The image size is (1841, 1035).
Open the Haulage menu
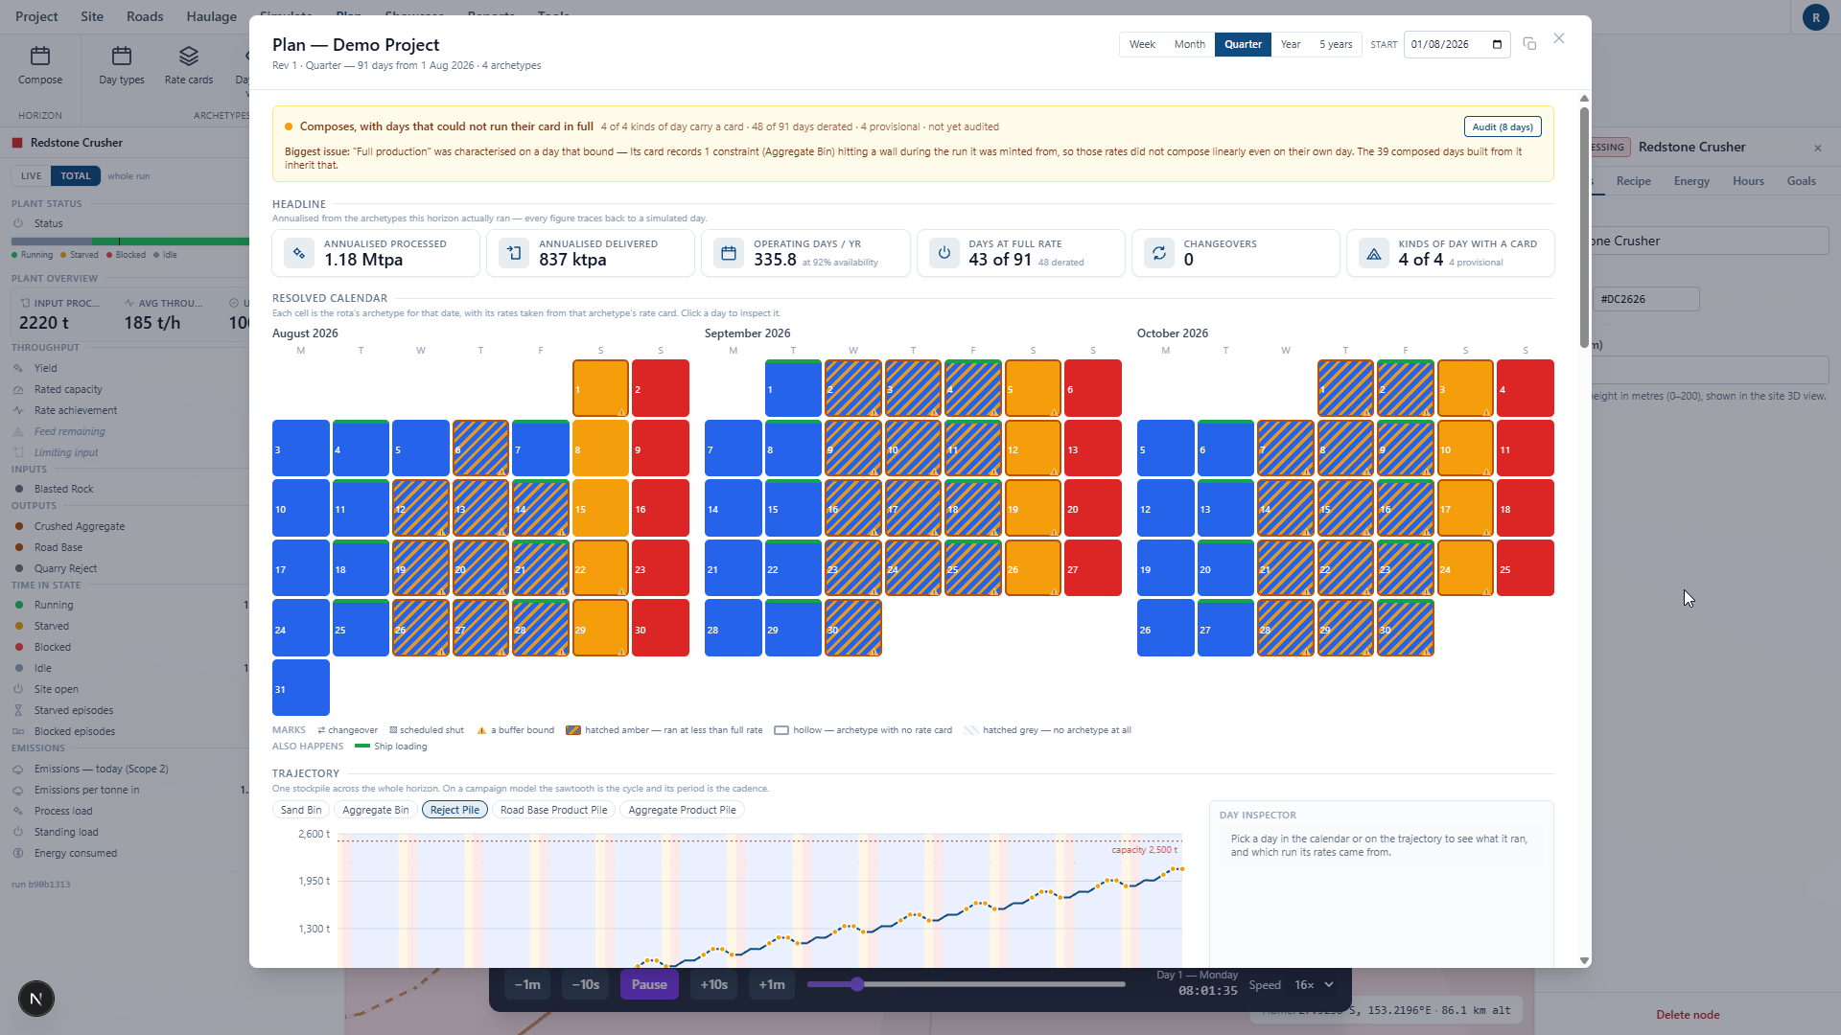pyautogui.click(x=212, y=16)
